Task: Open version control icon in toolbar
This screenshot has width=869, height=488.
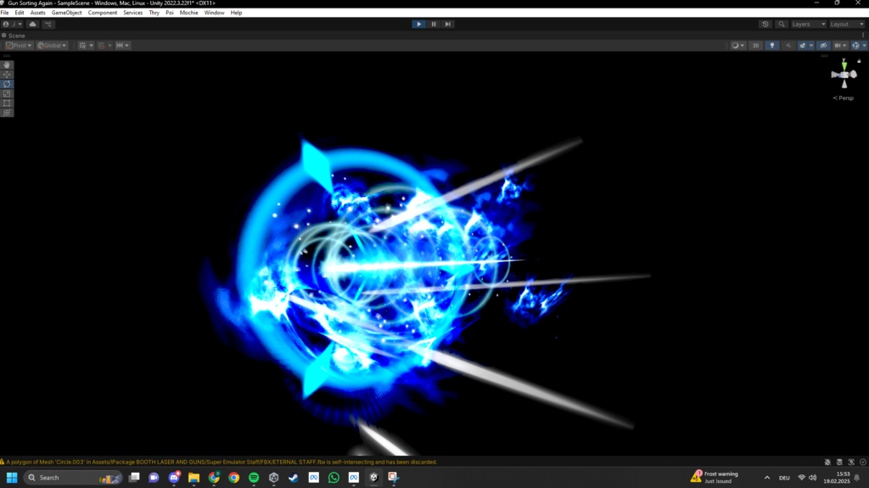Action: point(48,24)
